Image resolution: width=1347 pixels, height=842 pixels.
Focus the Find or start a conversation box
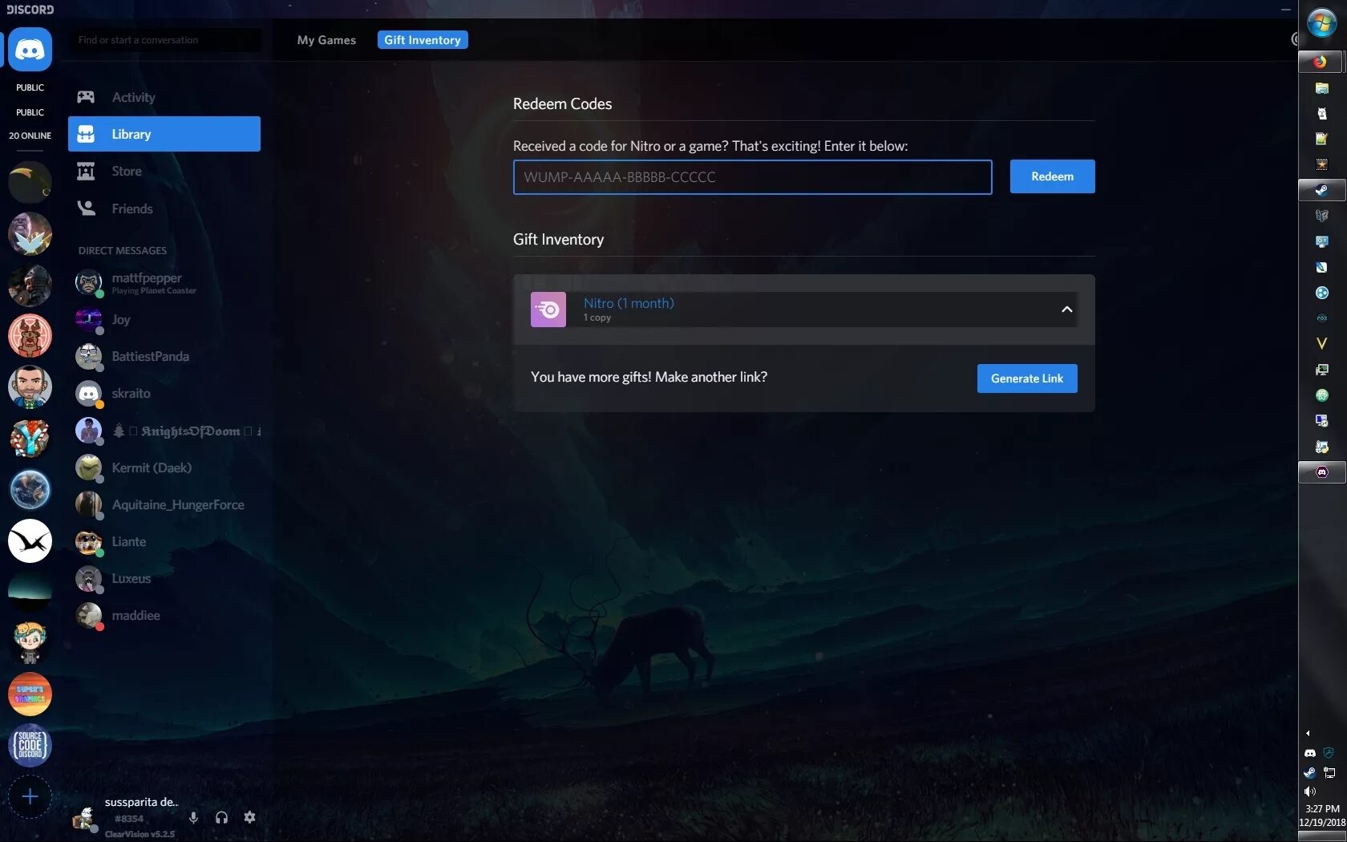tap(167, 40)
